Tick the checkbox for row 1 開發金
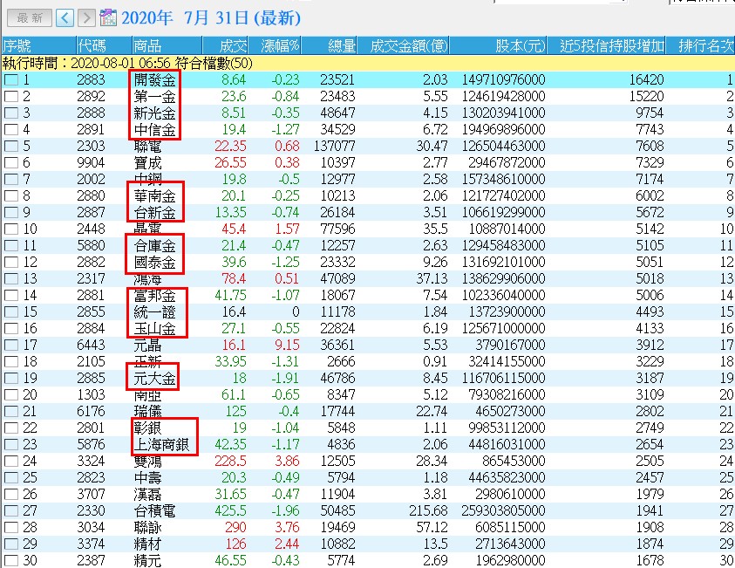 pyautogui.click(x=10, y=80)
